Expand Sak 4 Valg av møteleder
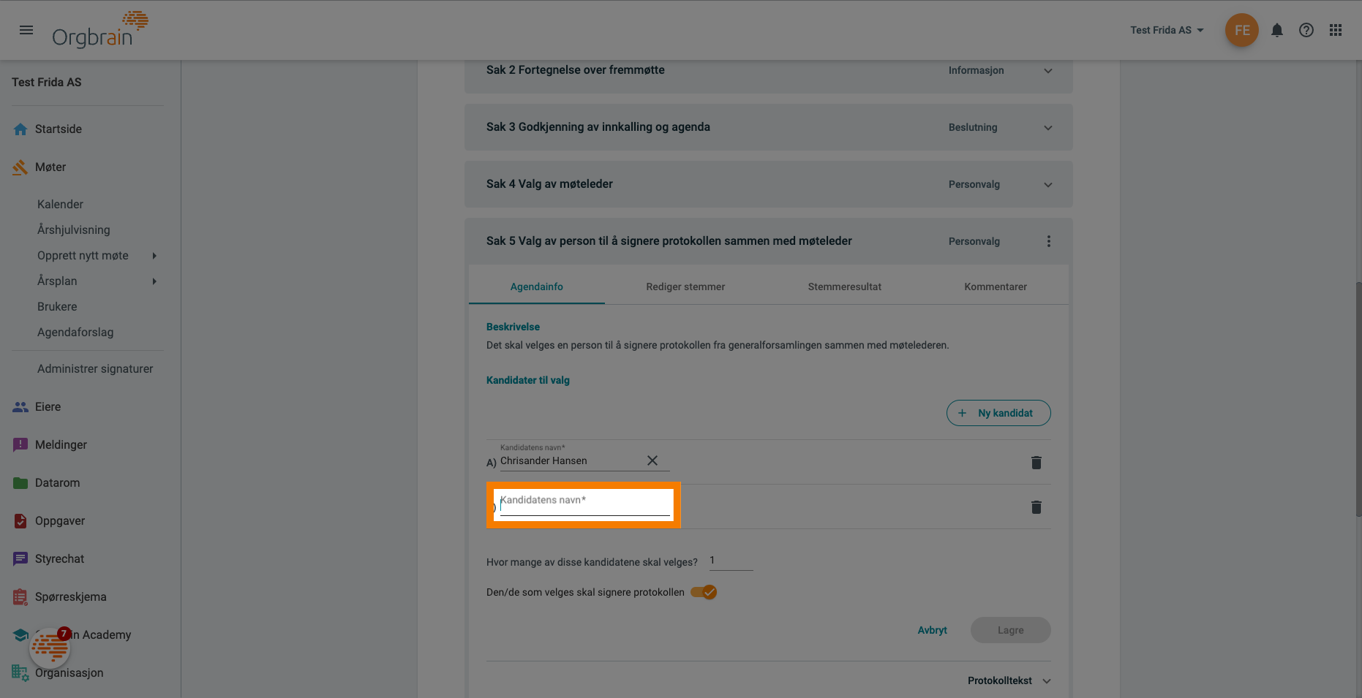The width and height of the screenshot is (1362, 698). 1048,185
